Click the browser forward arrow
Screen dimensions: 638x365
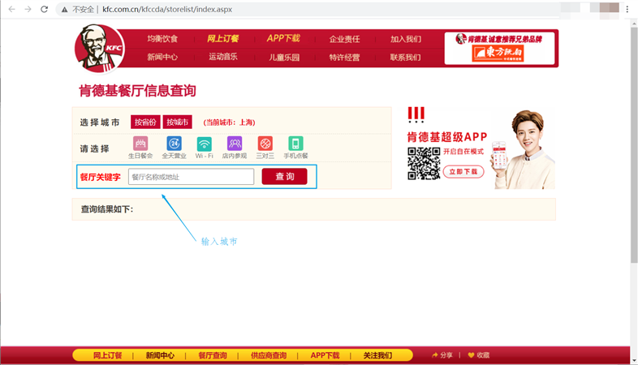(28, 9)
